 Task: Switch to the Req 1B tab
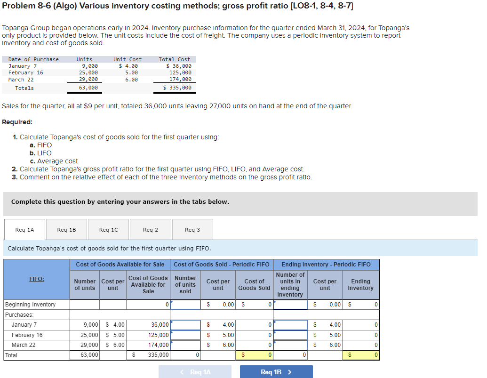[x=66, y=229]
